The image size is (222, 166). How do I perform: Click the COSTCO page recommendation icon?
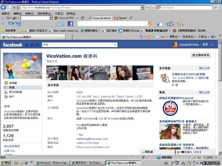pos(165,78)
